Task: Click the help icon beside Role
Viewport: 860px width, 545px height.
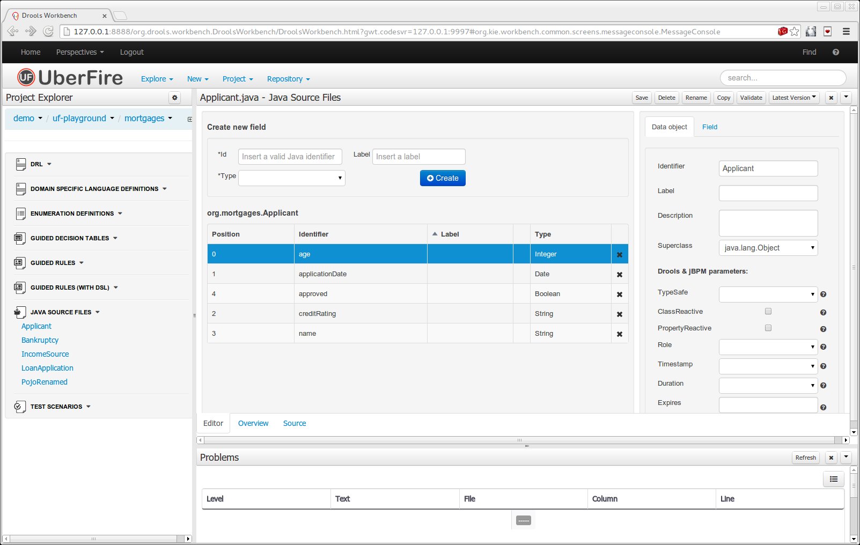Action: [x=823, y=347]
